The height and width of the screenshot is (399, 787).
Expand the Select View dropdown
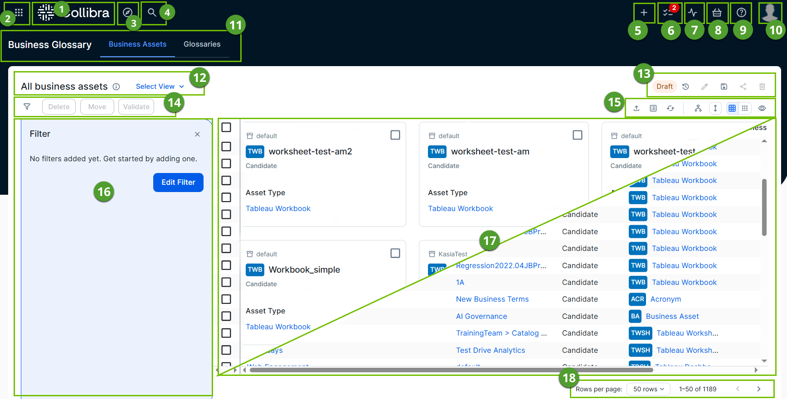click(x=160, y=87)
